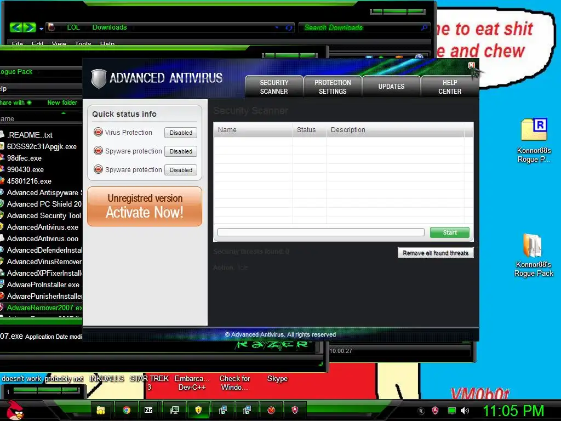Screen dimensions: 561x421
Task: Select 6DSS92c31Apgjk.exe in the file list
Action: tap(41, 146)
